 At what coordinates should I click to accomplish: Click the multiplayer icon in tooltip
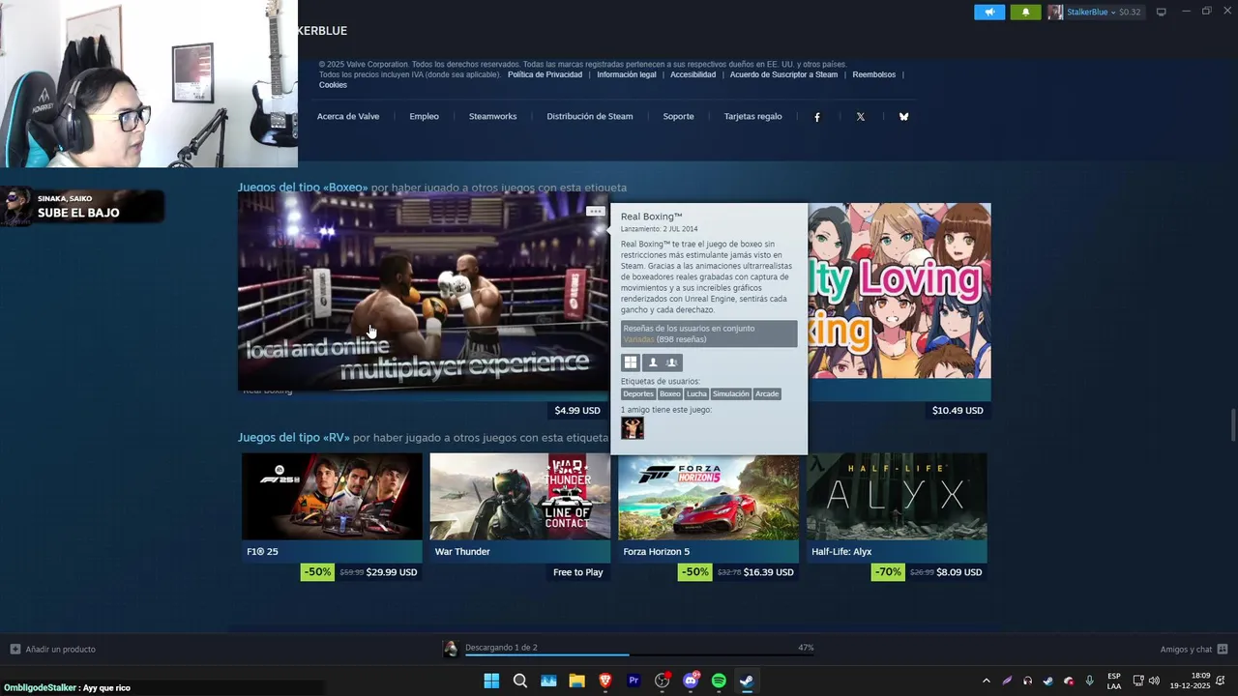672,362
